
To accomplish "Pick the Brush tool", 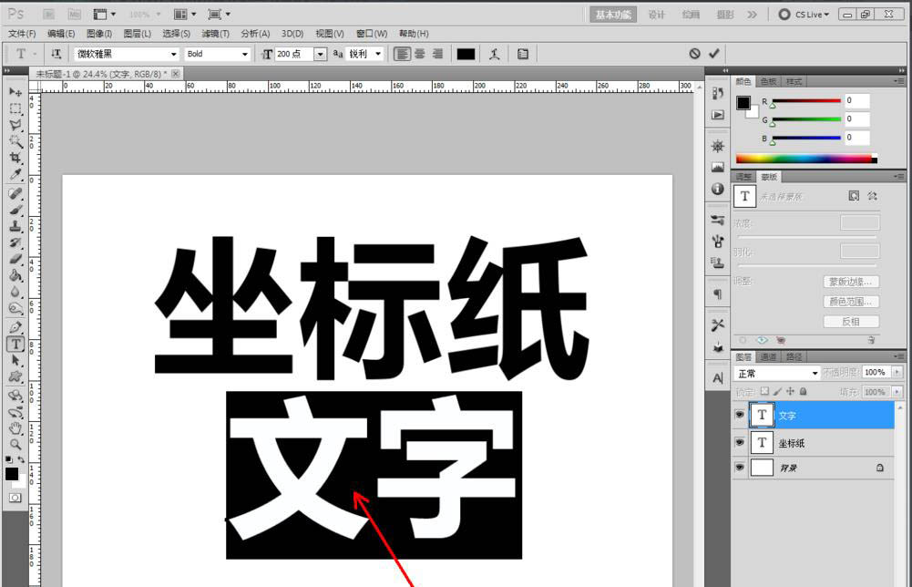I will (x=15, y=208).
